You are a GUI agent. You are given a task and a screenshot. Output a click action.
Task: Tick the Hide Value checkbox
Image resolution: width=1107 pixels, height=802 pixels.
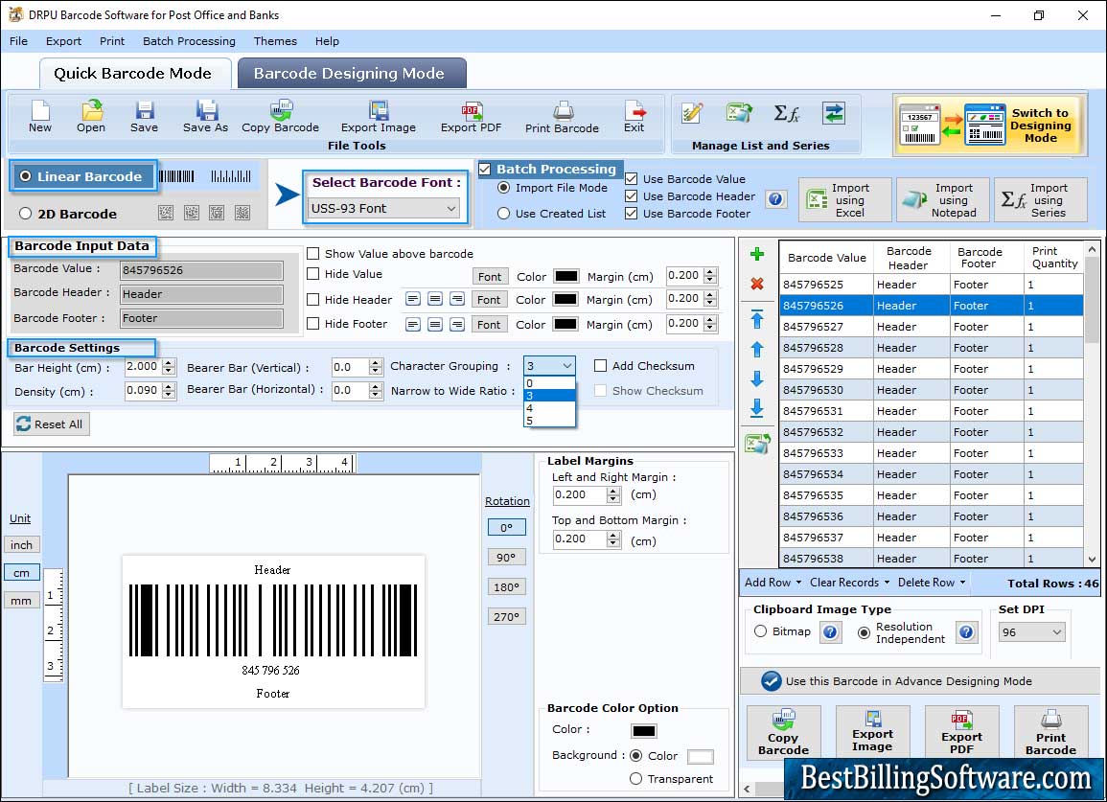point(312,274)
